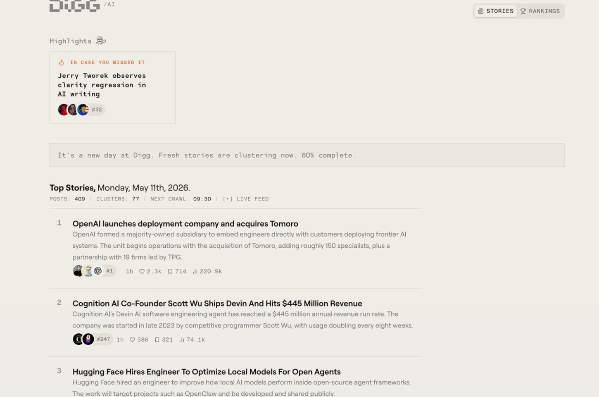Click the Top Stories date heading
The width and height of the screenshot is (599, 397).
tap(120, 188)
